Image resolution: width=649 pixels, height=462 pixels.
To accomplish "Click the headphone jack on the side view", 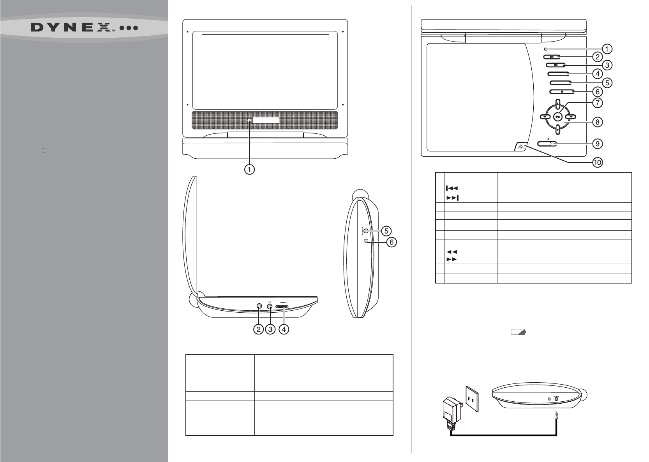I will pos(270,306).
